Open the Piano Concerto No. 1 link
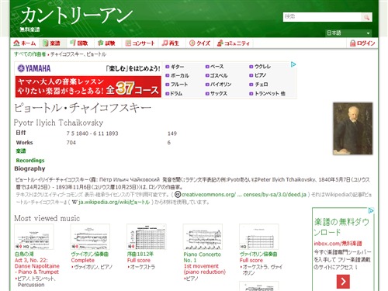Viewport: 388px width, 291px height. click(x=202, y=257)
